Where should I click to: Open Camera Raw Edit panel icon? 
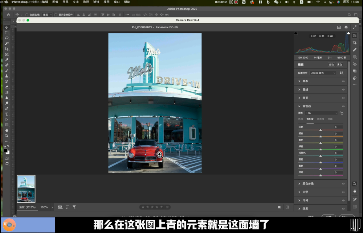(355, 36)
